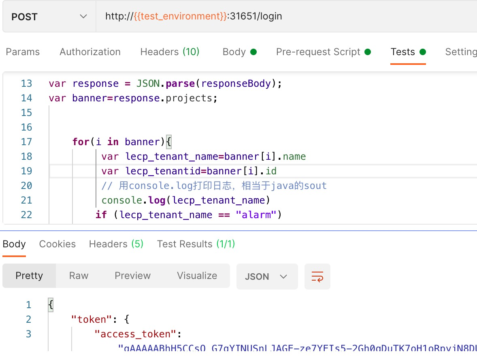Click the "token" key in response
This screenshot has height=356, width=477.
[x=91, y=320]
